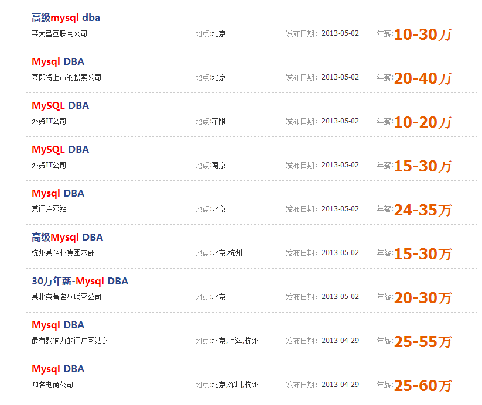Click location text 北京,上海,杭州
This screenshot has height=405, width=482.
coord(235,341)
